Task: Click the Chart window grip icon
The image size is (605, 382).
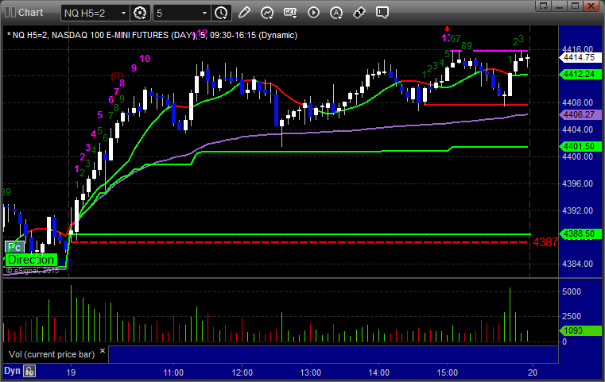Action: click(10, 13)
